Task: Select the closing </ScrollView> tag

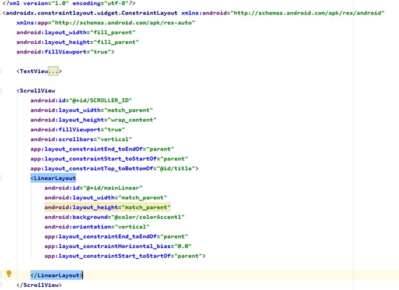Action: [x=39, y=285]
